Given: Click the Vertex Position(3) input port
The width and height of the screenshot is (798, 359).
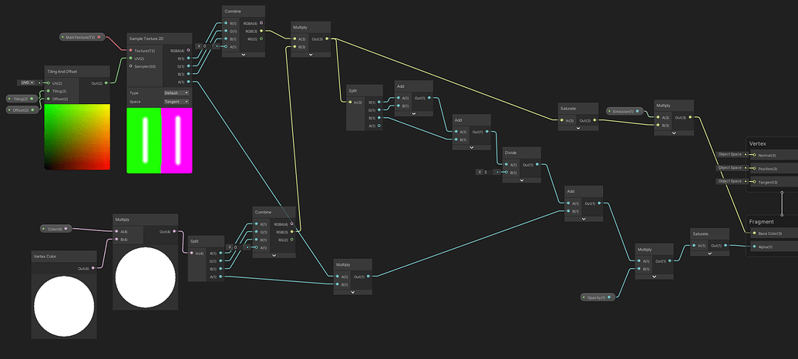Looking at the screenshot, I should pos(753,169).
